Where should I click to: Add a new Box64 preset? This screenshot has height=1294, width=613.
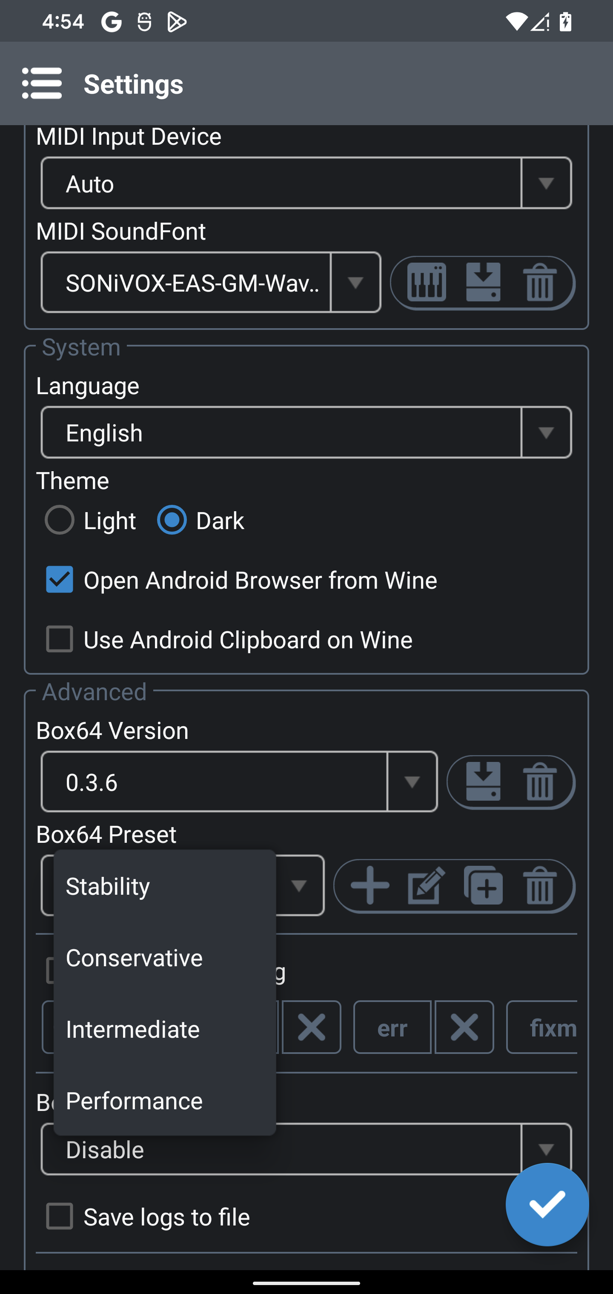pos(370,886)
